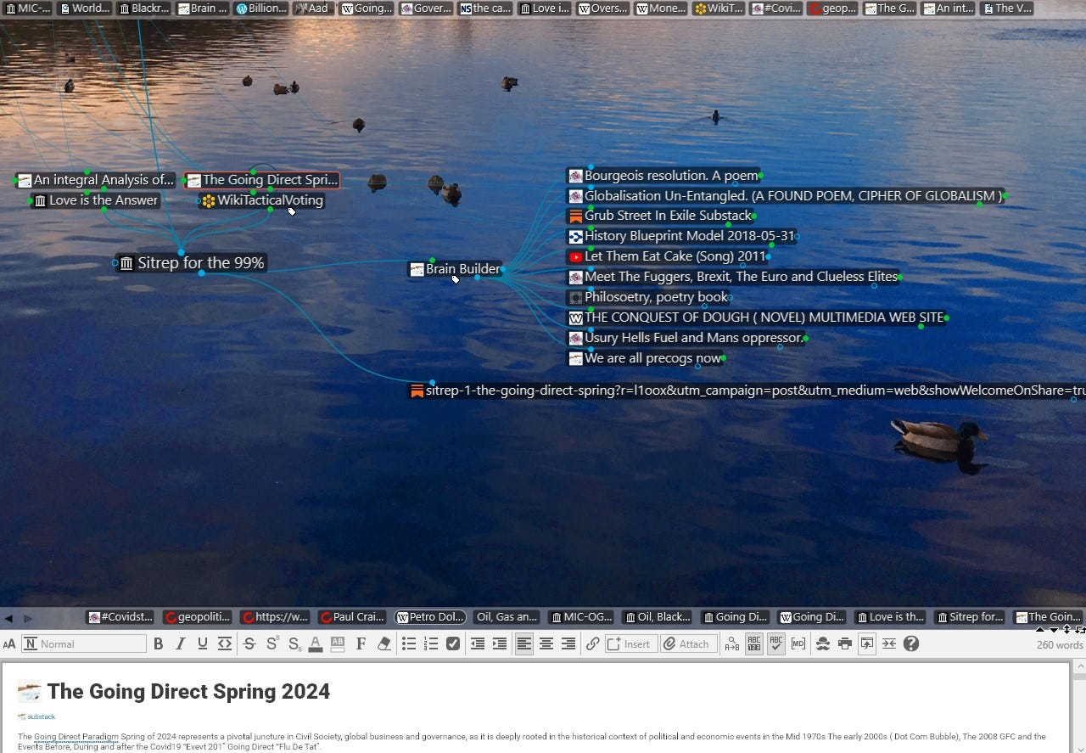
Task: Open find and replace (A to B icon)
Action: pos(731,643)
